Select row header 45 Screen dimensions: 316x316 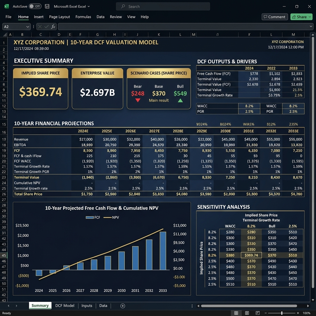[x=4, y=255]
